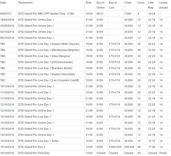Click 'DTD Grand Prix Day 2' tournament name
The height and width of the screenshot is (156, 171).
[x=31, y=147]
